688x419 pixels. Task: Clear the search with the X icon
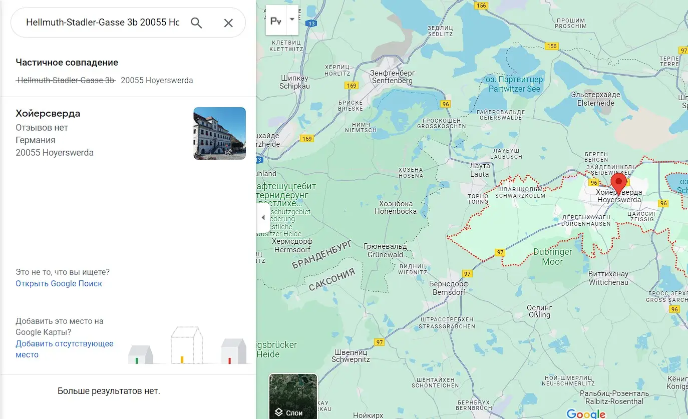pyautogui.click(x=228, y=23)
